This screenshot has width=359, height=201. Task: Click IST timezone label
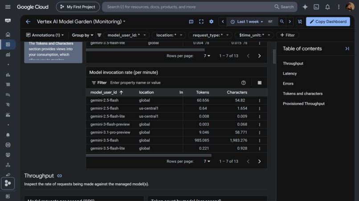tap(270, 22)
